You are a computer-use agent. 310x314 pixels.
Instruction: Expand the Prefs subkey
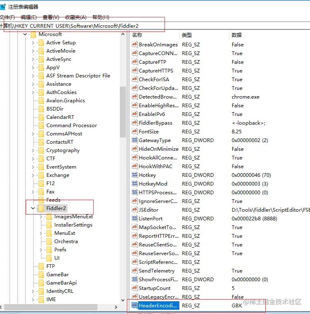pos(41,250)
